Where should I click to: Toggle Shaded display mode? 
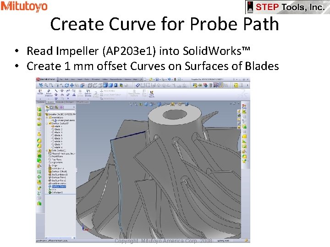tap(110, 86)
